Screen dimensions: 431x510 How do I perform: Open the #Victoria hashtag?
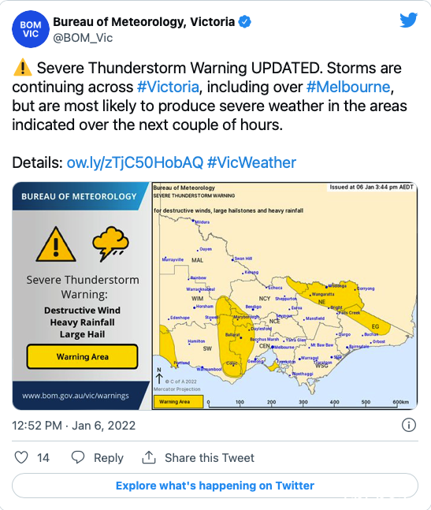pos(168,87)
